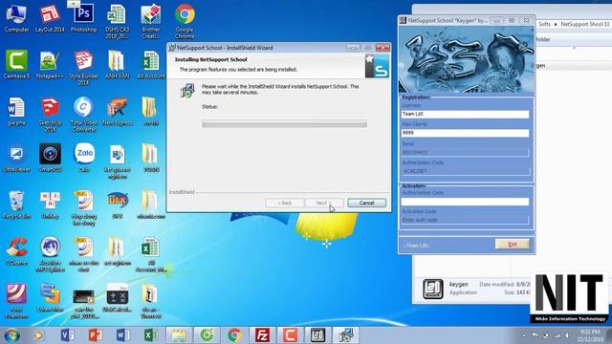Select the UniKey desktop icon

(50, 204)
